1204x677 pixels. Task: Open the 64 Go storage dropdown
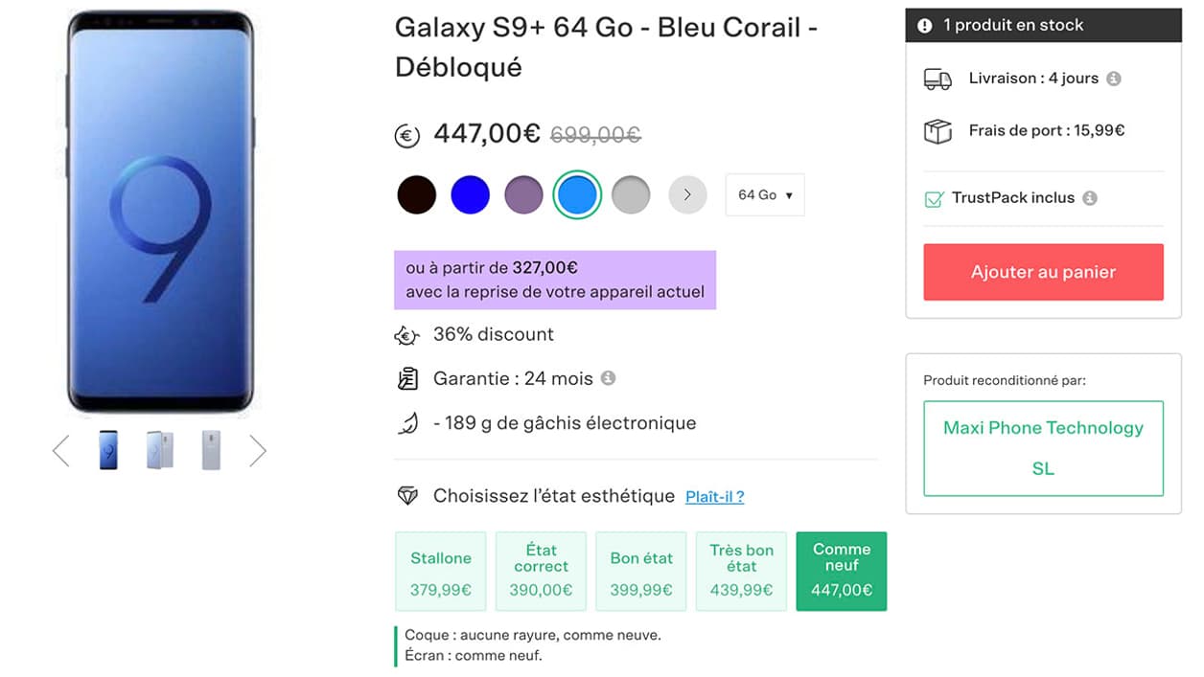tap(765, 194)
